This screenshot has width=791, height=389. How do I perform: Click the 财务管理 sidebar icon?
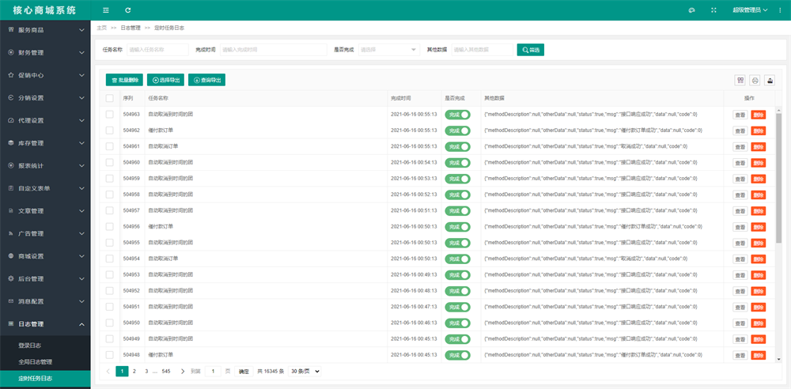click(10, 52)
